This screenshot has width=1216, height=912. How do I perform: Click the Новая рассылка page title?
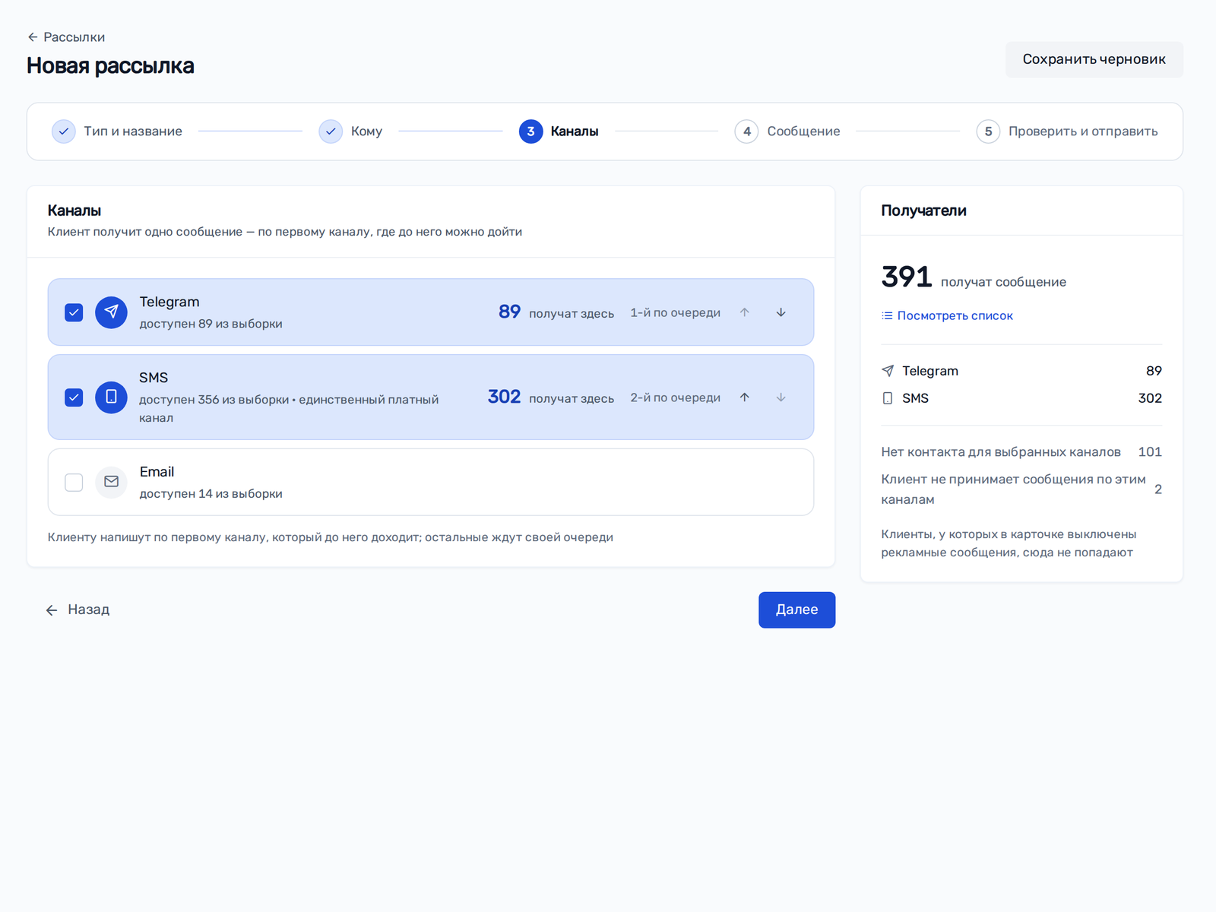(110, 66)
